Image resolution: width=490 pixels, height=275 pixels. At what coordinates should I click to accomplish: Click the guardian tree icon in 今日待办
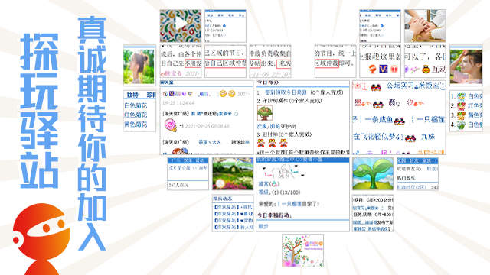pyautogui.click(x=265, y=112)
